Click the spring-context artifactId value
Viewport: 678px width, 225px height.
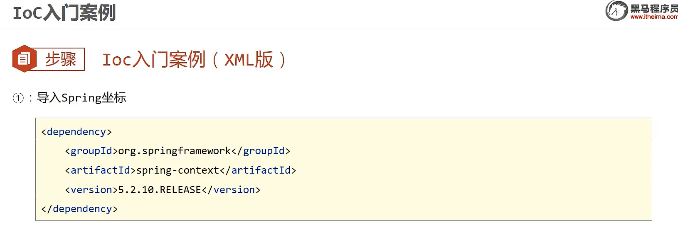[178, 170]
